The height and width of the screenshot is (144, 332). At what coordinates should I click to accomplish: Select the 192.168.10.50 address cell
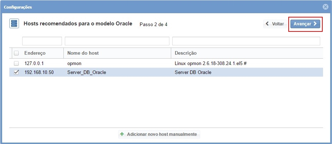coord(39,72)
